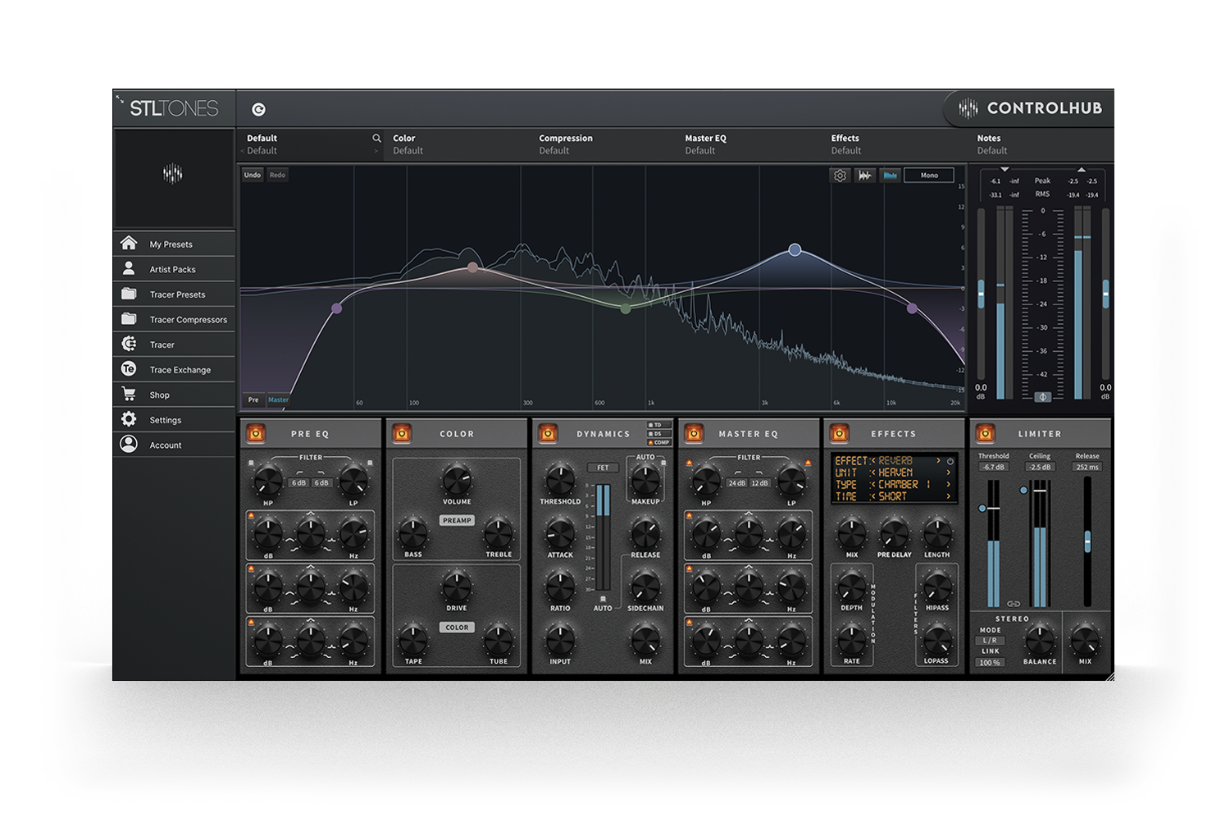Click the circular refresh logo icon in top bar
The image size is (1230, 840).
coord(258,109)
